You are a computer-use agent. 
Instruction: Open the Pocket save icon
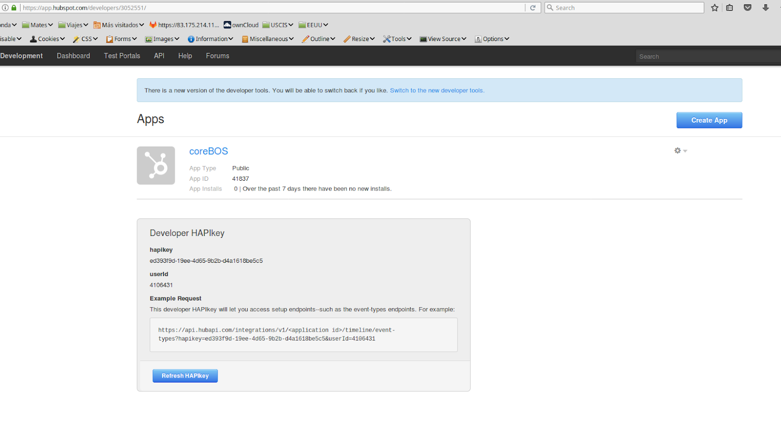747,8
